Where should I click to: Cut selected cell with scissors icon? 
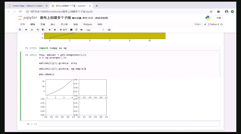(x=32, y=30)
